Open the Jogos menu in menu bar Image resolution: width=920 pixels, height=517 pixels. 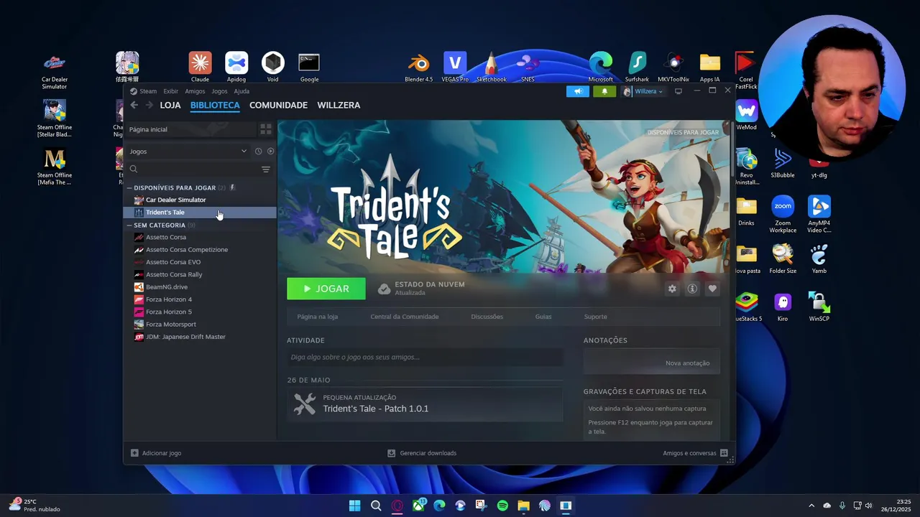click(x=219, y=91)
